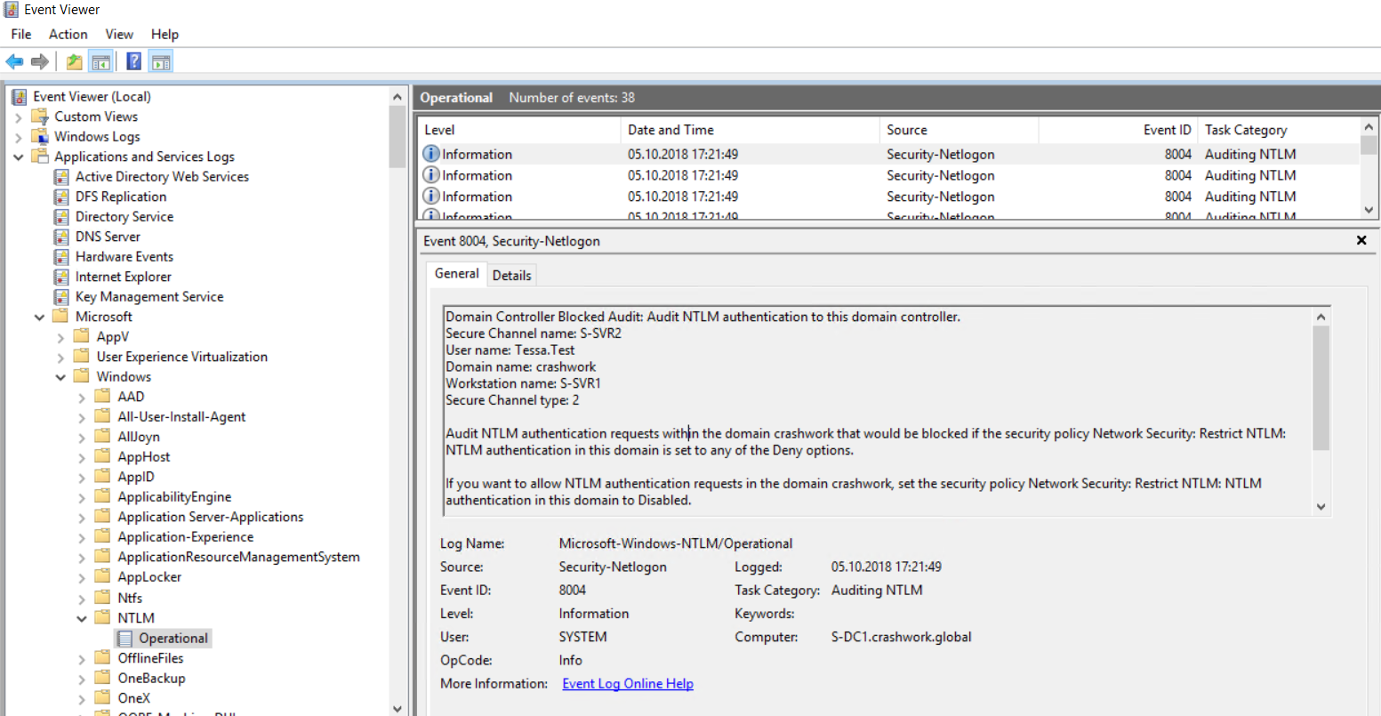This screenshot has width=1381, height=716.
Task: Sort events by Task Category column
Action: click(x=1279, y=130)
